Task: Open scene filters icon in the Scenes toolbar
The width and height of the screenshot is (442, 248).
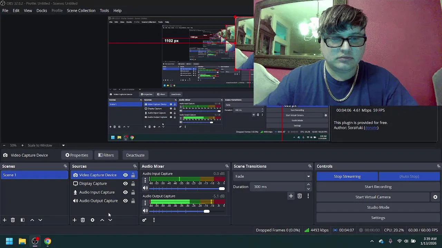Action: (x=22, y=220)
